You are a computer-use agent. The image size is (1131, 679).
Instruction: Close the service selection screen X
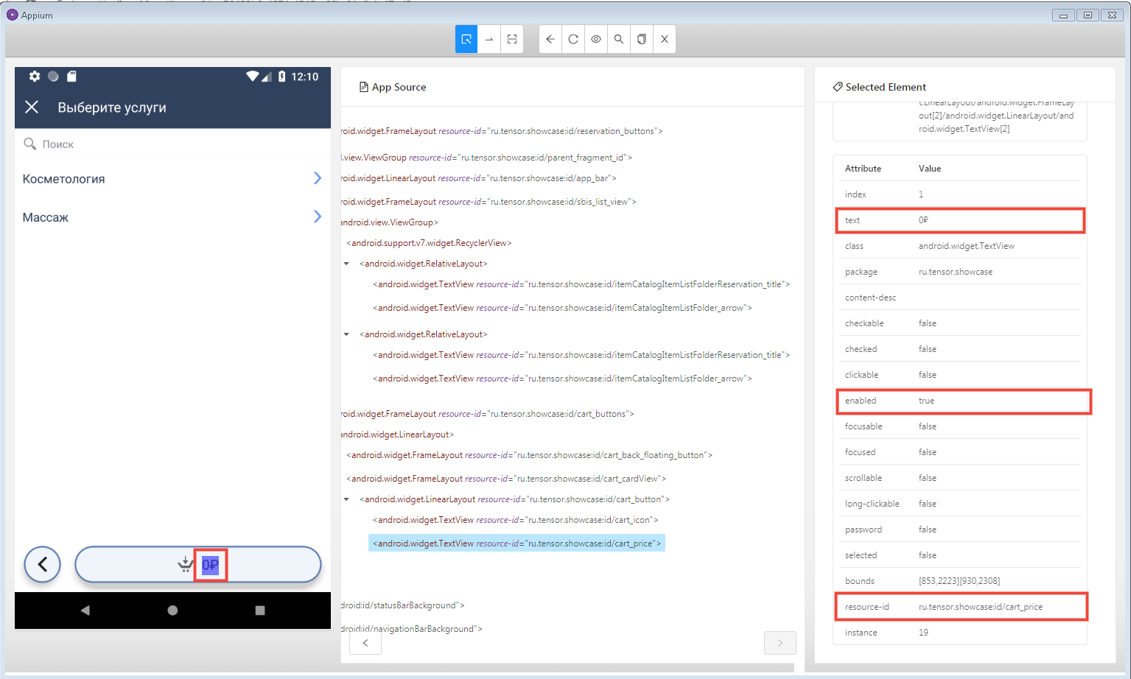pyautogui.click(x=32, y=108)
